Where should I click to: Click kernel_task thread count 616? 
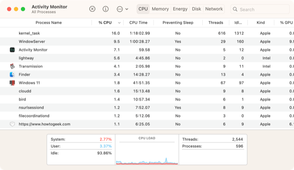[x=222, y=33]
